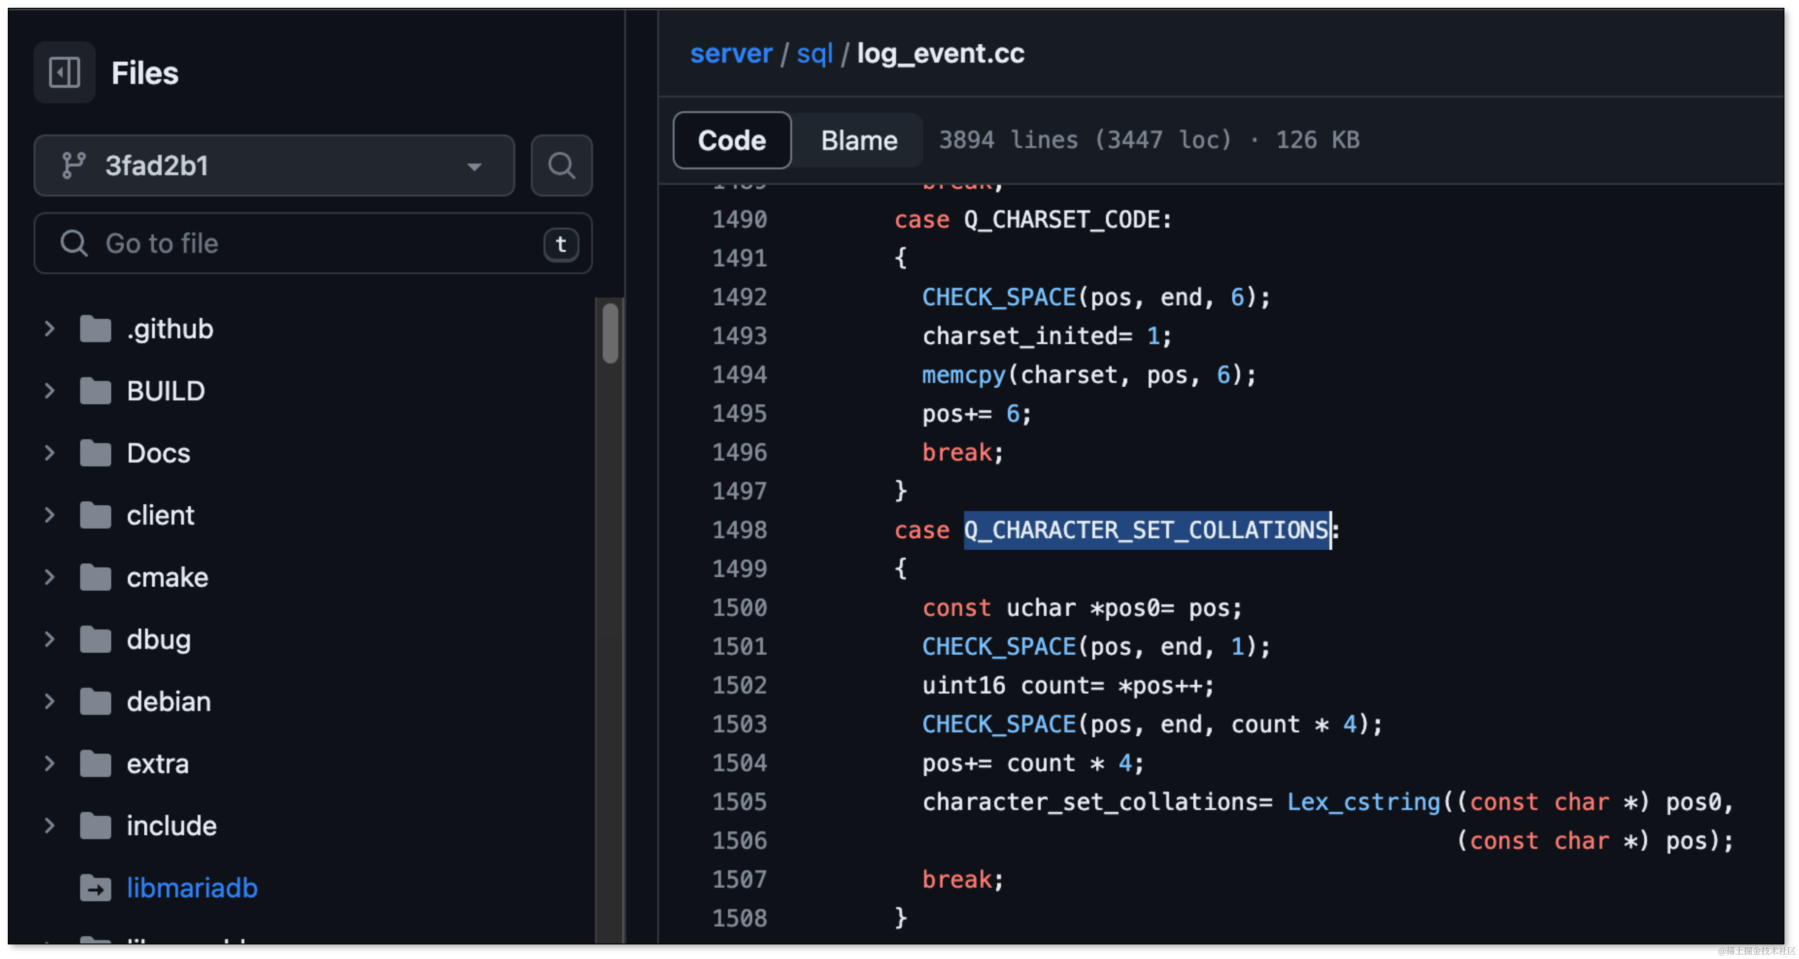The height and width of the screenshot is (959, 1799).
Task: Click the Docs folder icon
Action: point(95,452)
